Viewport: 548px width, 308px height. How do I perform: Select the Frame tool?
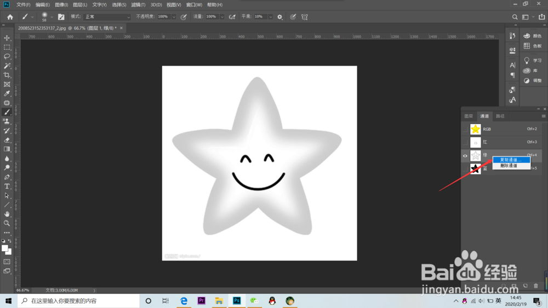coord(7,84)
